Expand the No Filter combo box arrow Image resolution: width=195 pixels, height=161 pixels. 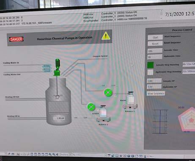[106, 155]
